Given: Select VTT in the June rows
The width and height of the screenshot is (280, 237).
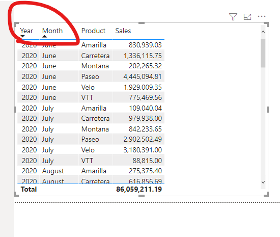Looking at the screenshot, I should point(87,97).
